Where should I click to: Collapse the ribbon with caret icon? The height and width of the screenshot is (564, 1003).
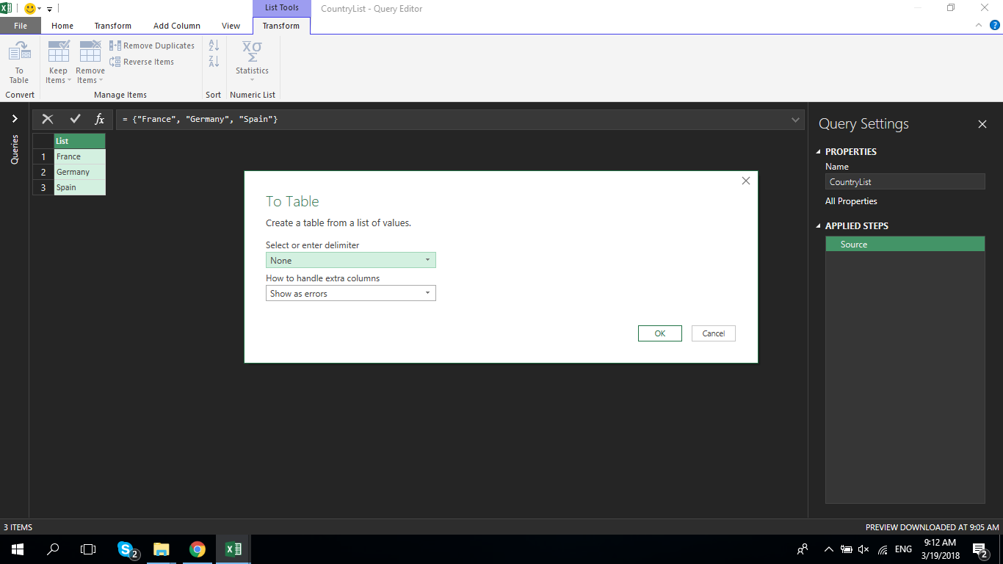[978, 25]
